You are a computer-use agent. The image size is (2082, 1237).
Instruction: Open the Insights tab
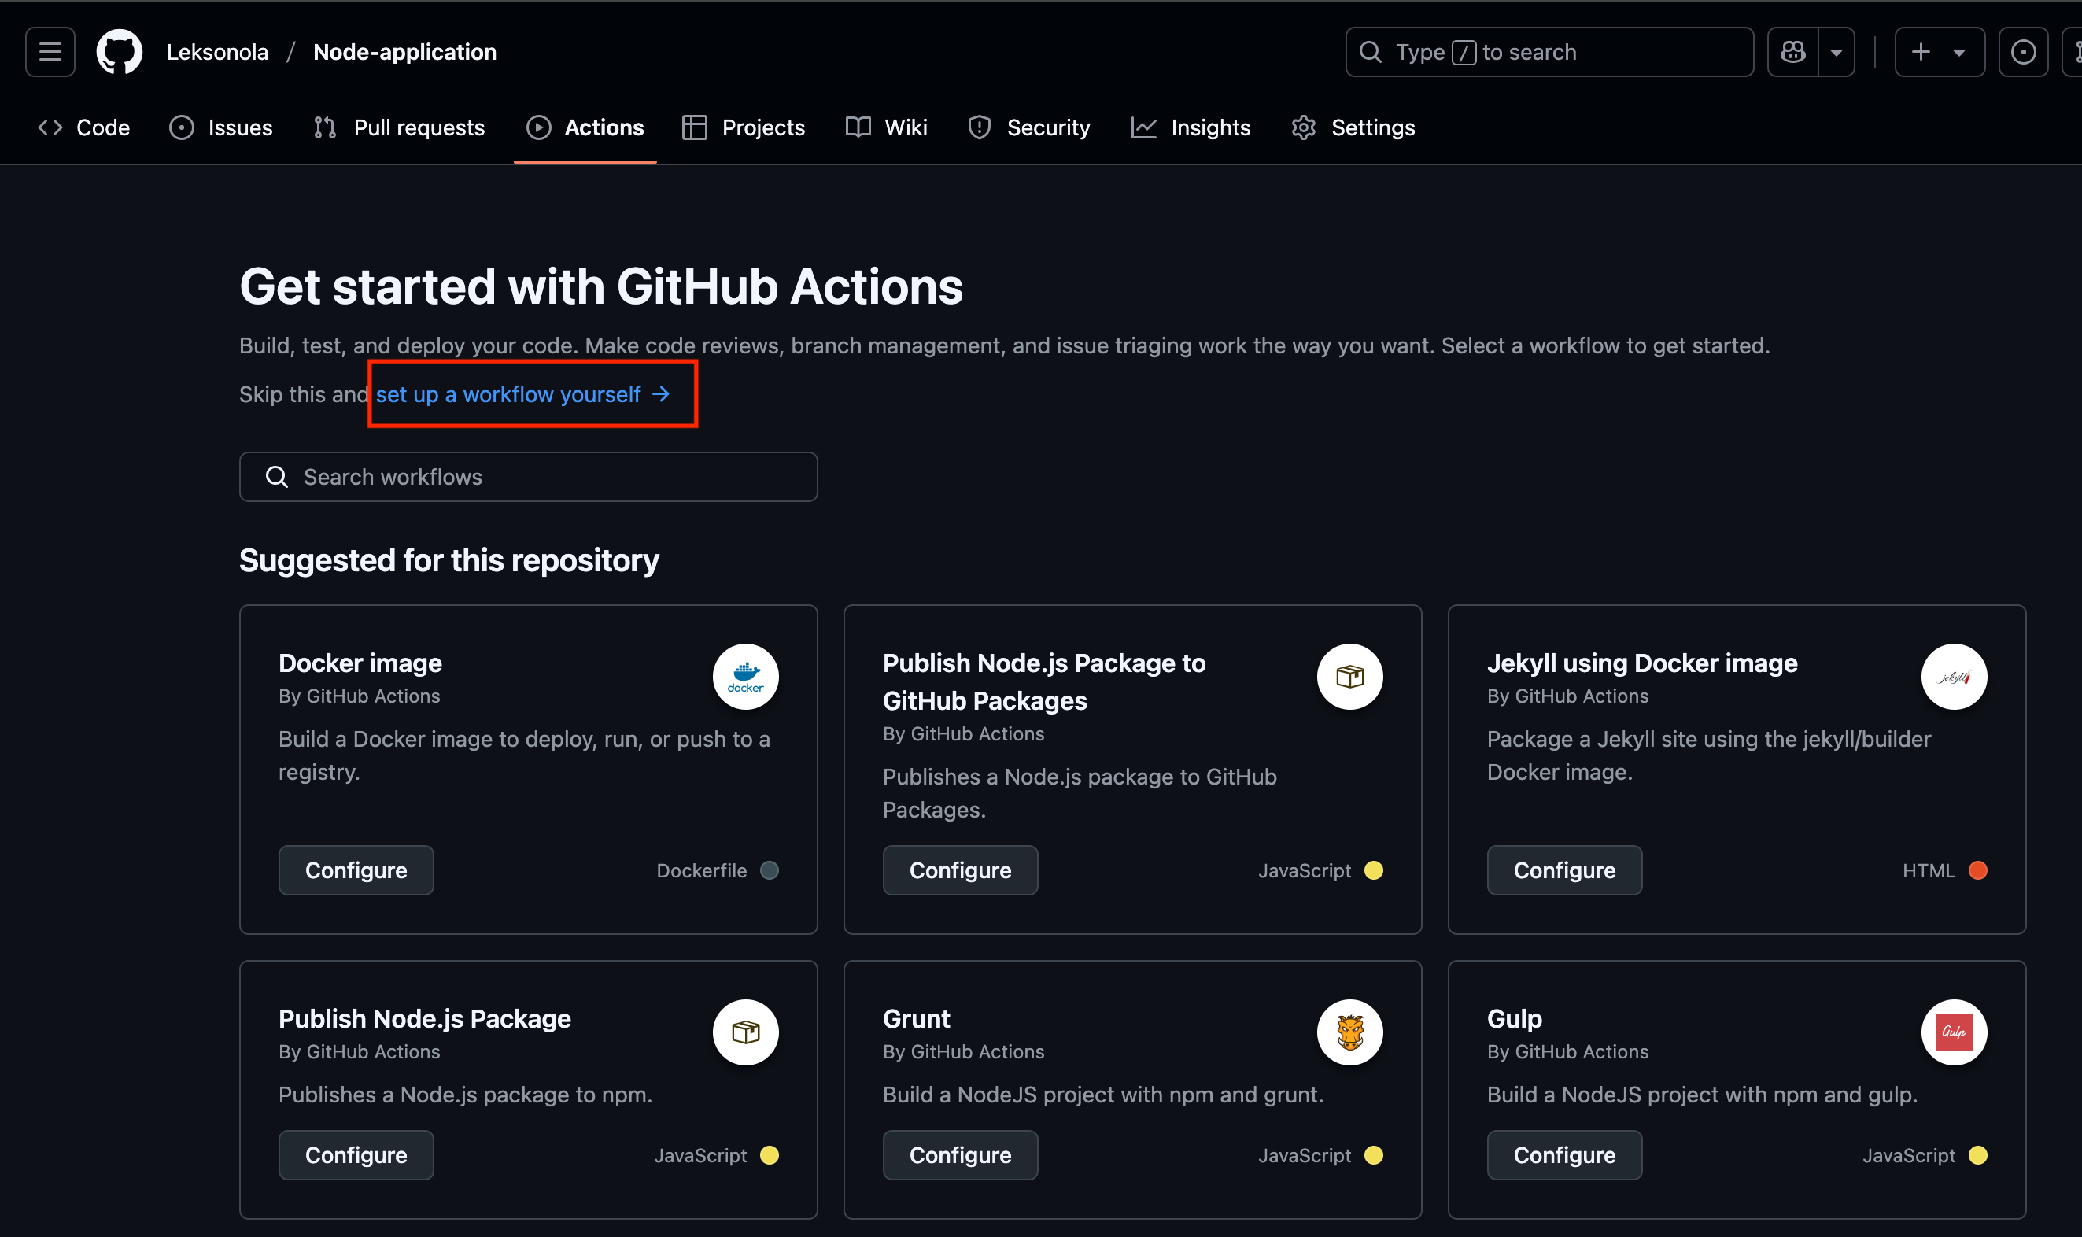1191,127
